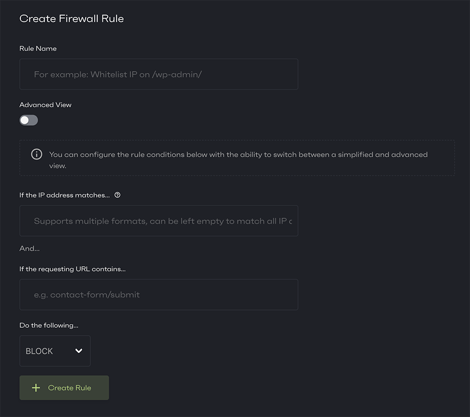Click the "If the IP address matches..." label
This screenshot has height=417, width=470.
(65, 195)
